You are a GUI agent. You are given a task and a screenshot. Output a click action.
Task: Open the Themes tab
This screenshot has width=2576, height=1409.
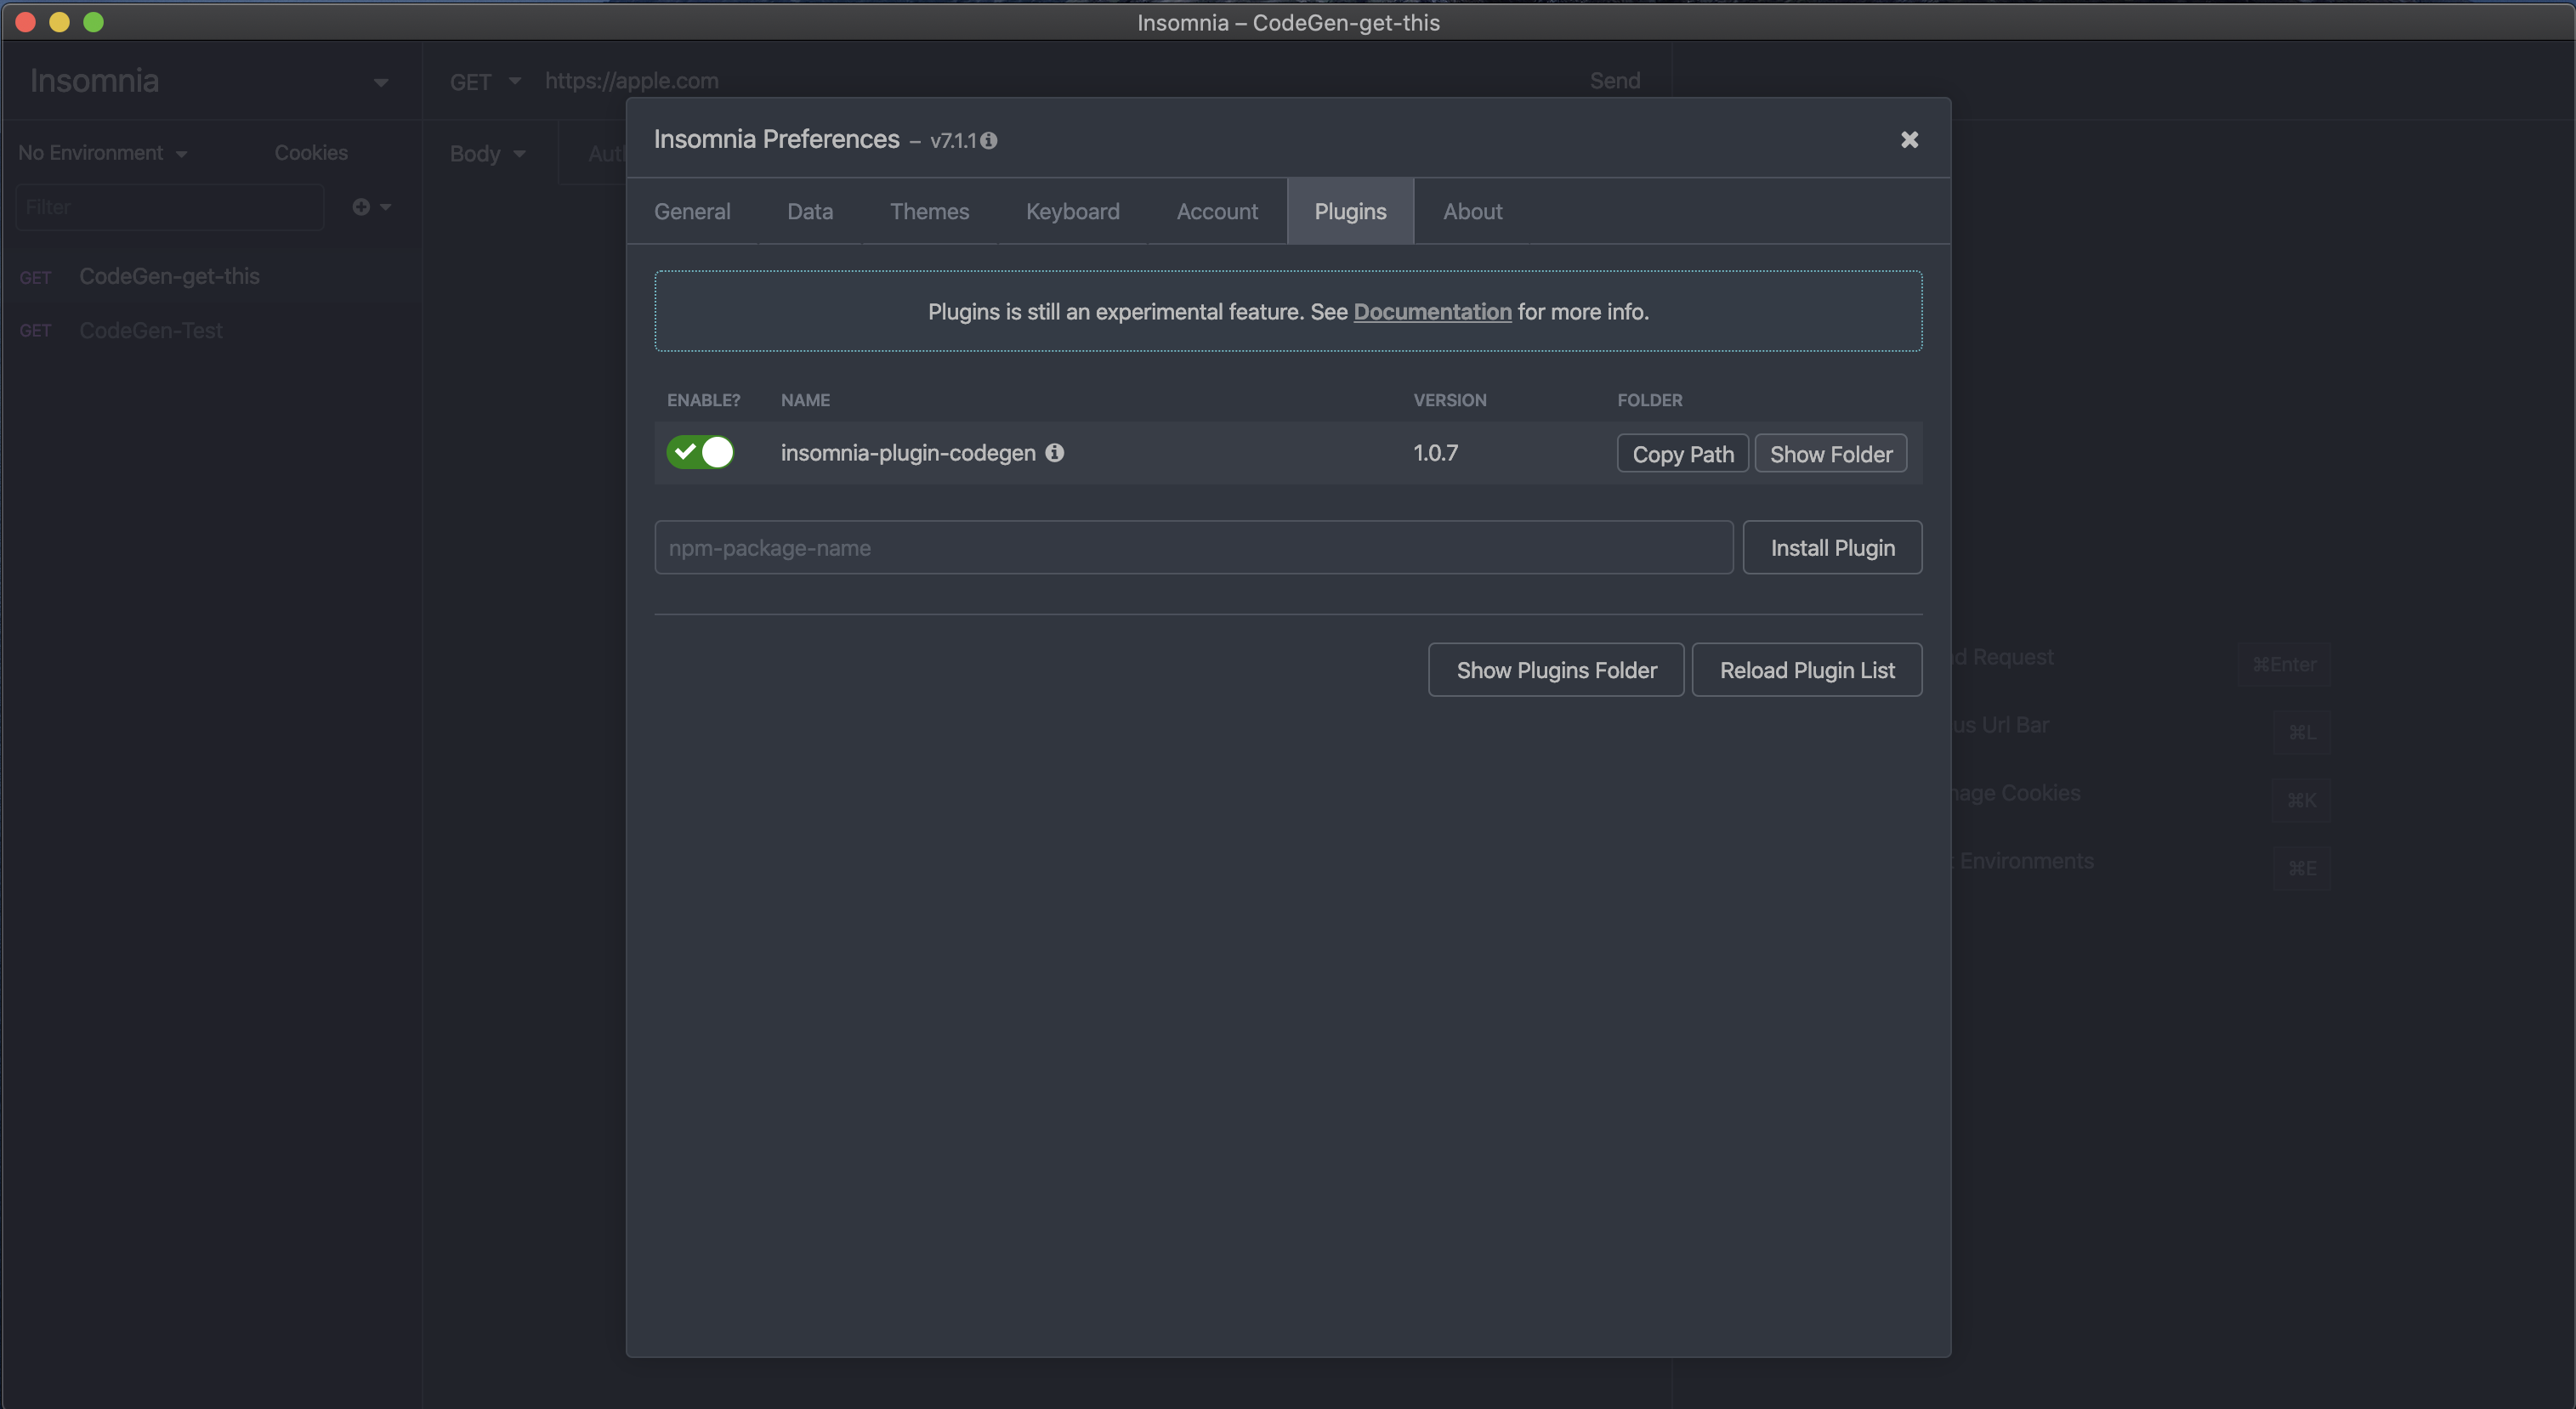click(929, 212)
